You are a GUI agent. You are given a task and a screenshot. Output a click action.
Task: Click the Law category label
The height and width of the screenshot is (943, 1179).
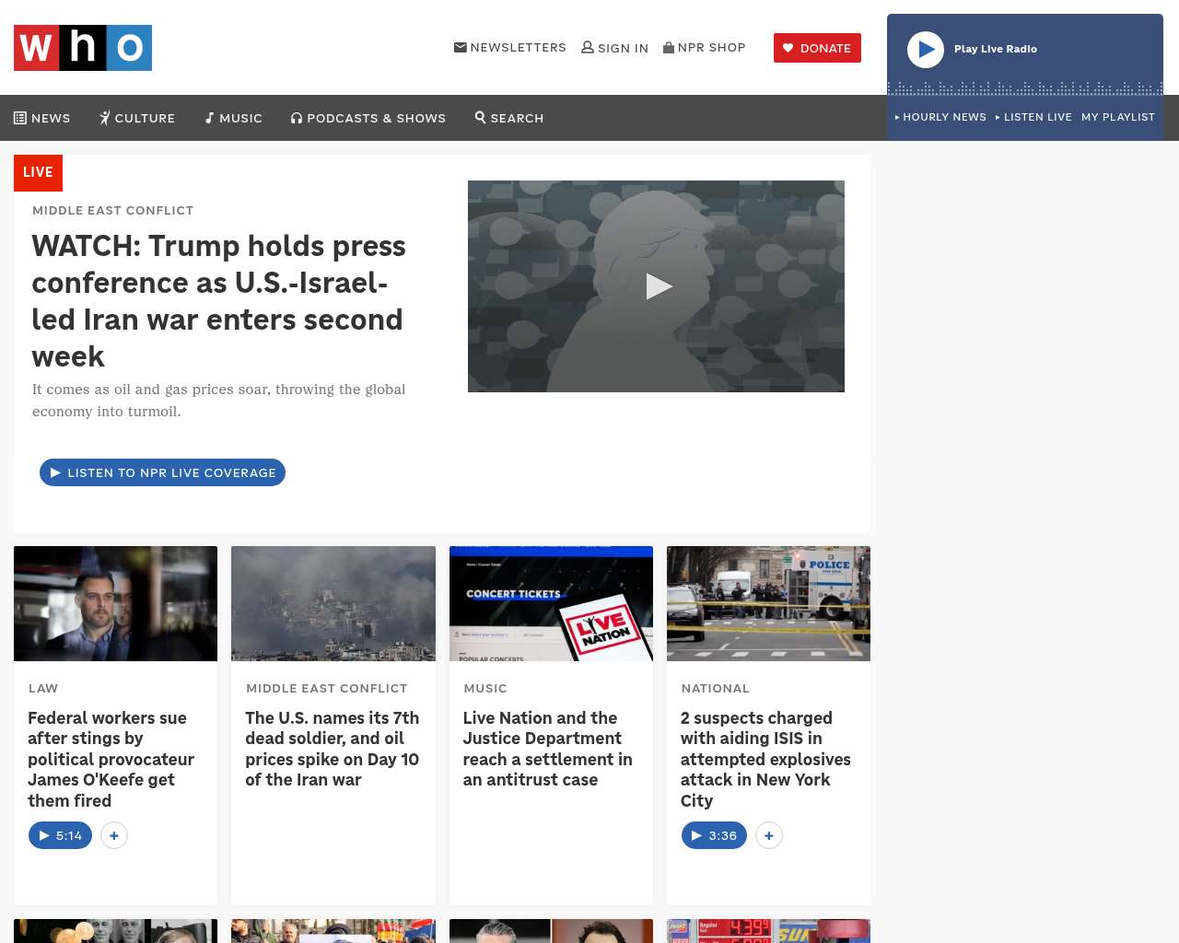[43, 688]
